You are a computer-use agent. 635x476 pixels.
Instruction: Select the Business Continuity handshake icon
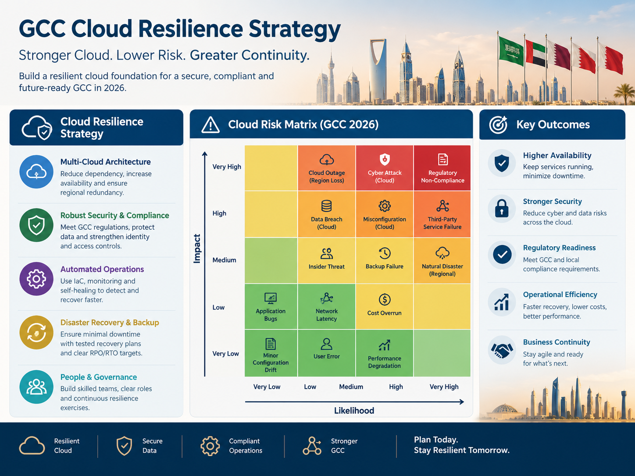coord(502,350)
